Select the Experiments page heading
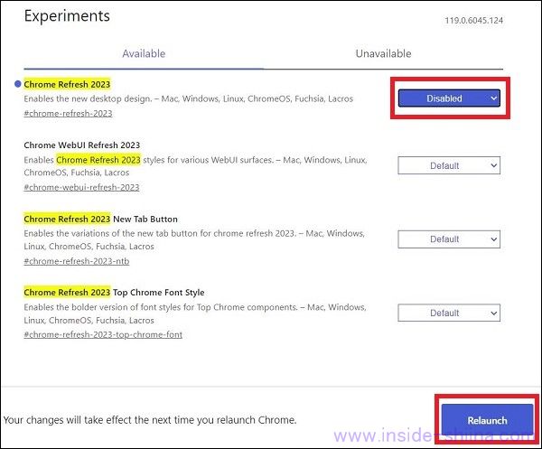Image resolution: width=542 pixels, height=449 pixels. pyautogui.click(x=67, y=16)
